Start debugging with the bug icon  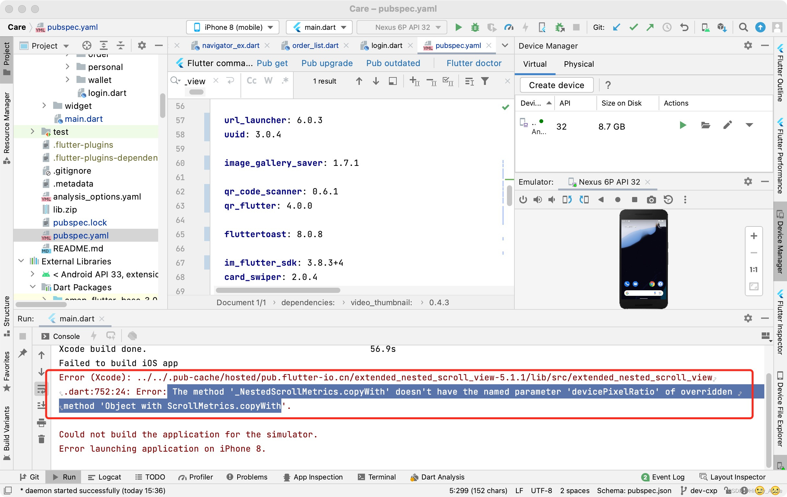pos(475,27)
